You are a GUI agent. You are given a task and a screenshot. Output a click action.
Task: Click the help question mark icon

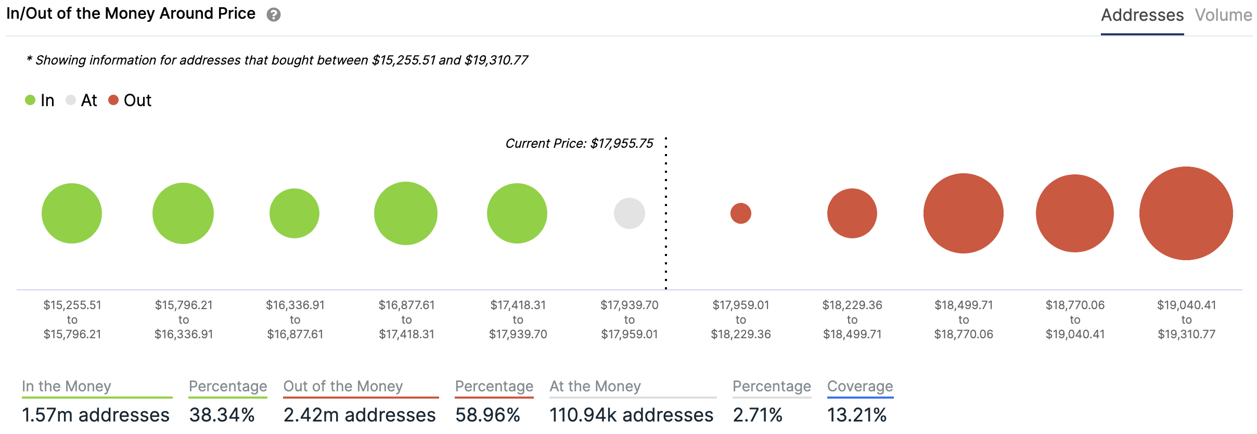(274, 15)
